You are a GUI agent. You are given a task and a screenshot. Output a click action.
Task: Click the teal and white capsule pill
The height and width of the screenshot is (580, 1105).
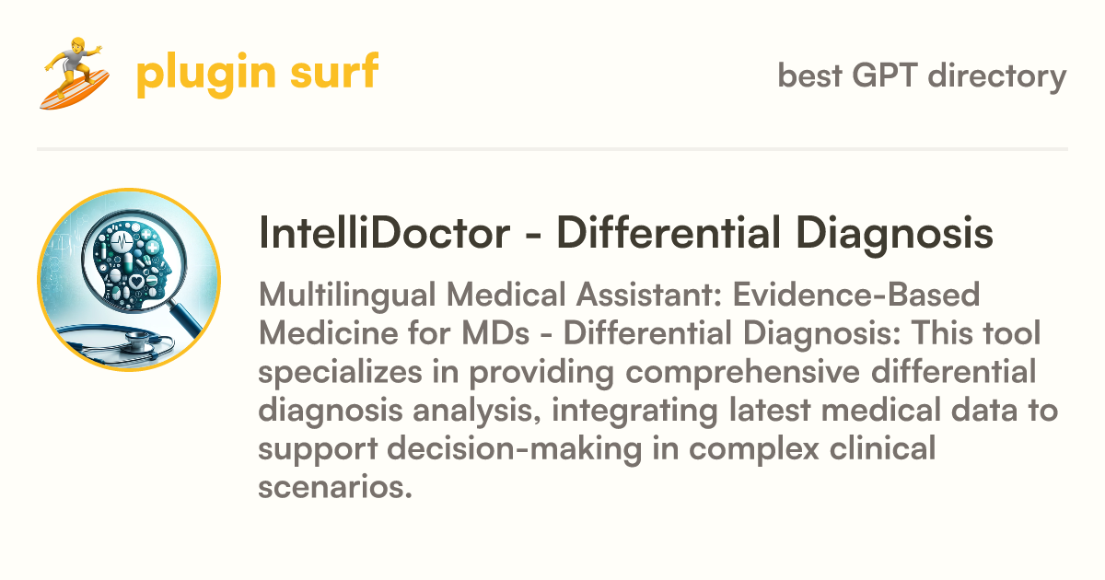click(x=128, y=261)
